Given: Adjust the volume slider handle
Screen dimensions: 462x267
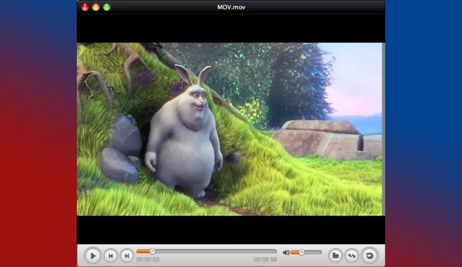Looking at the screenshot, I should [301, 252].
